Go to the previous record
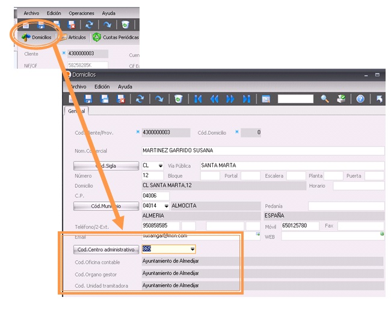 click(x=214, y=99)
